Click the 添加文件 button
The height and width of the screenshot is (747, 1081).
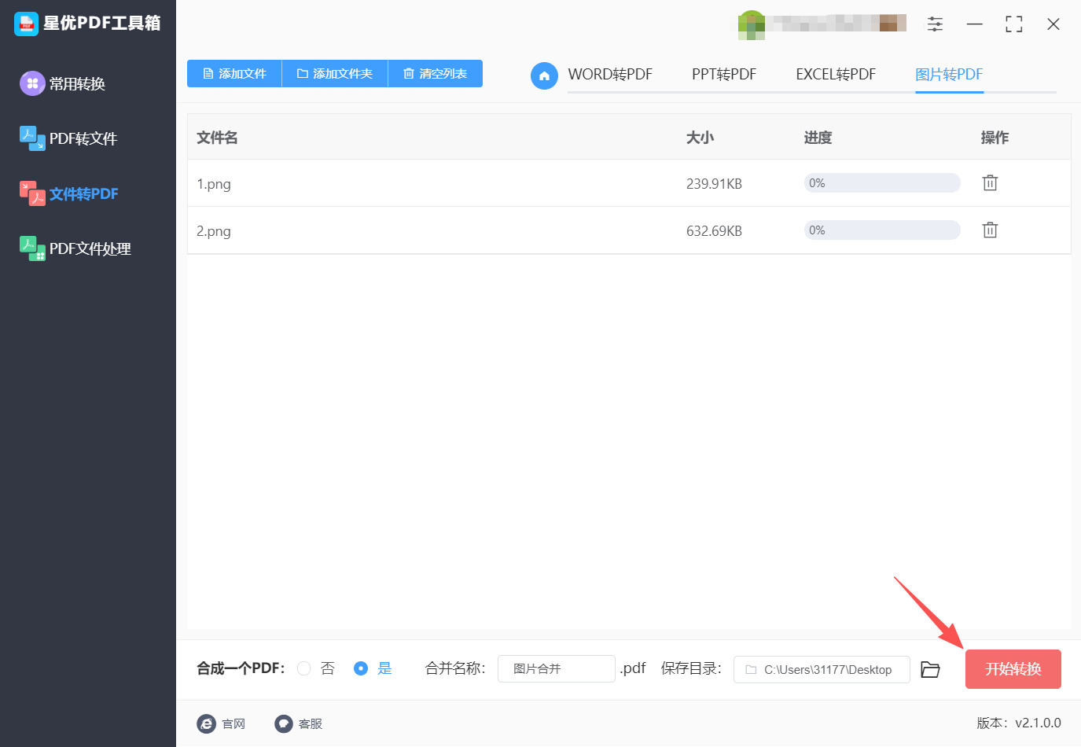pyautogui.click(x=234, y=74)
